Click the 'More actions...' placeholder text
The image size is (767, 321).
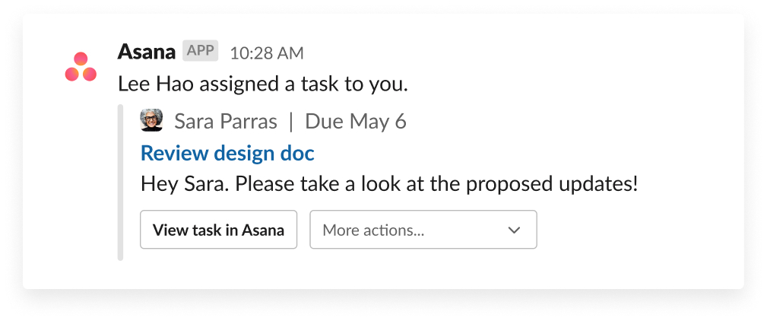(x=373, y=230)
